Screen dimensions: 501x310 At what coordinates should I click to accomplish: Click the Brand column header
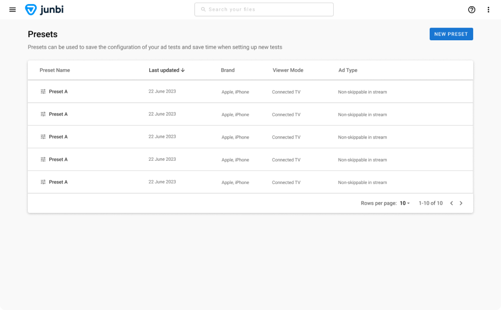[227, 70]
